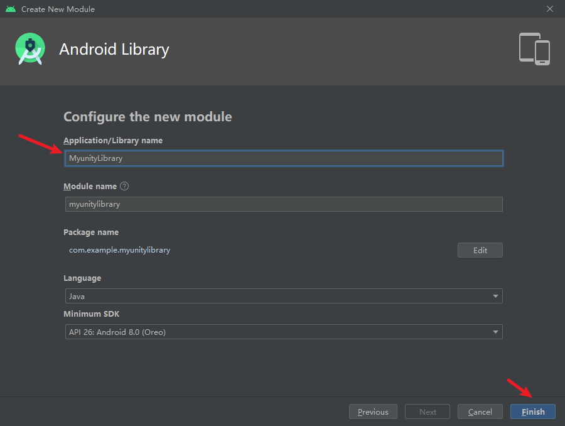Expand the Language selector arrow

coord(495,296)
